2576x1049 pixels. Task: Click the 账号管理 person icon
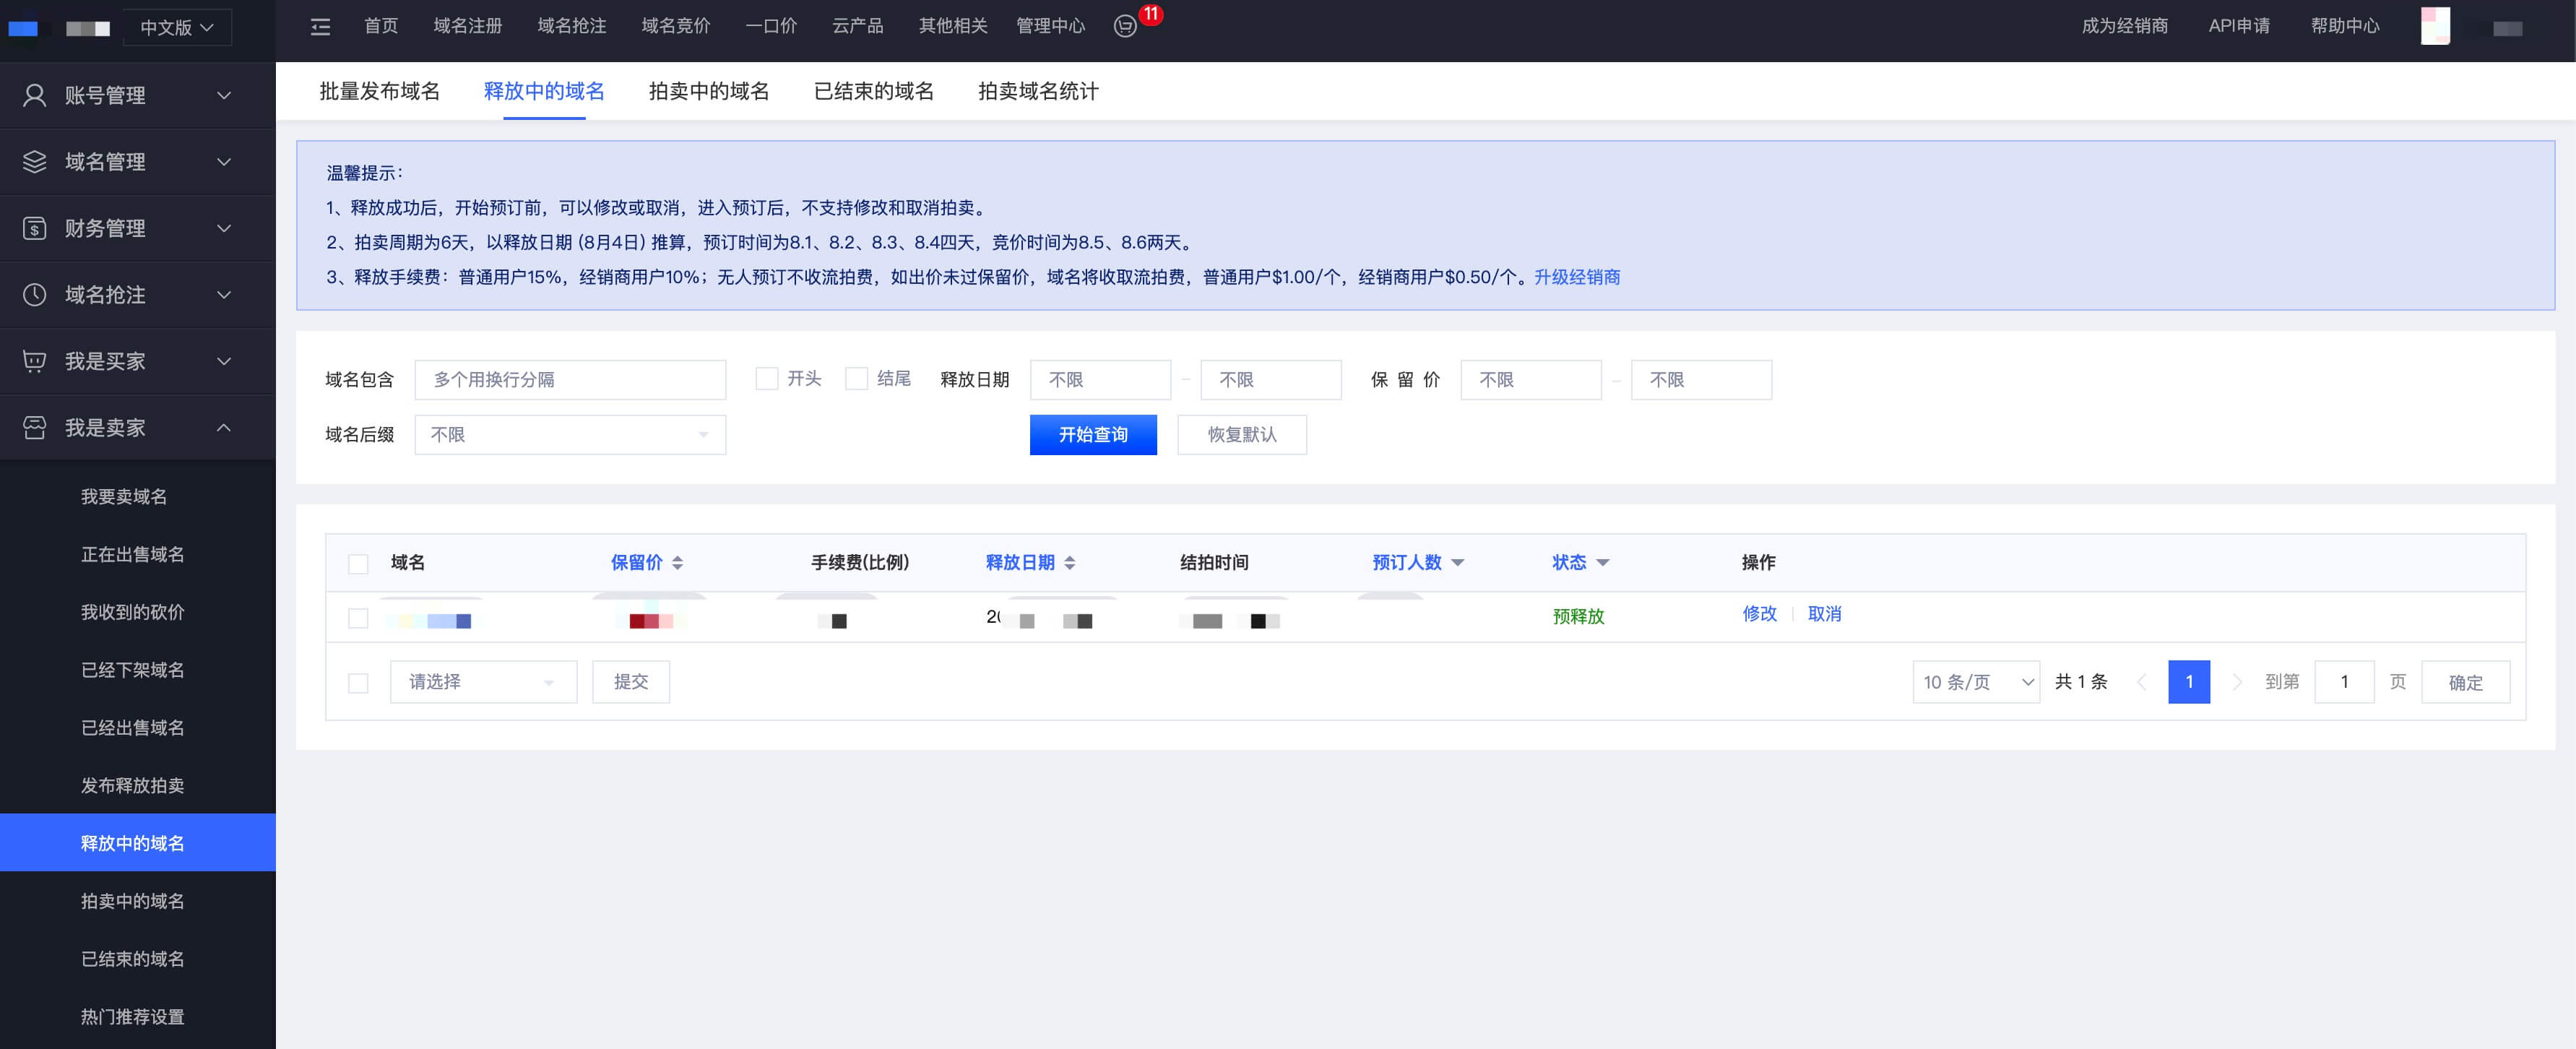[x=35, y=95]
